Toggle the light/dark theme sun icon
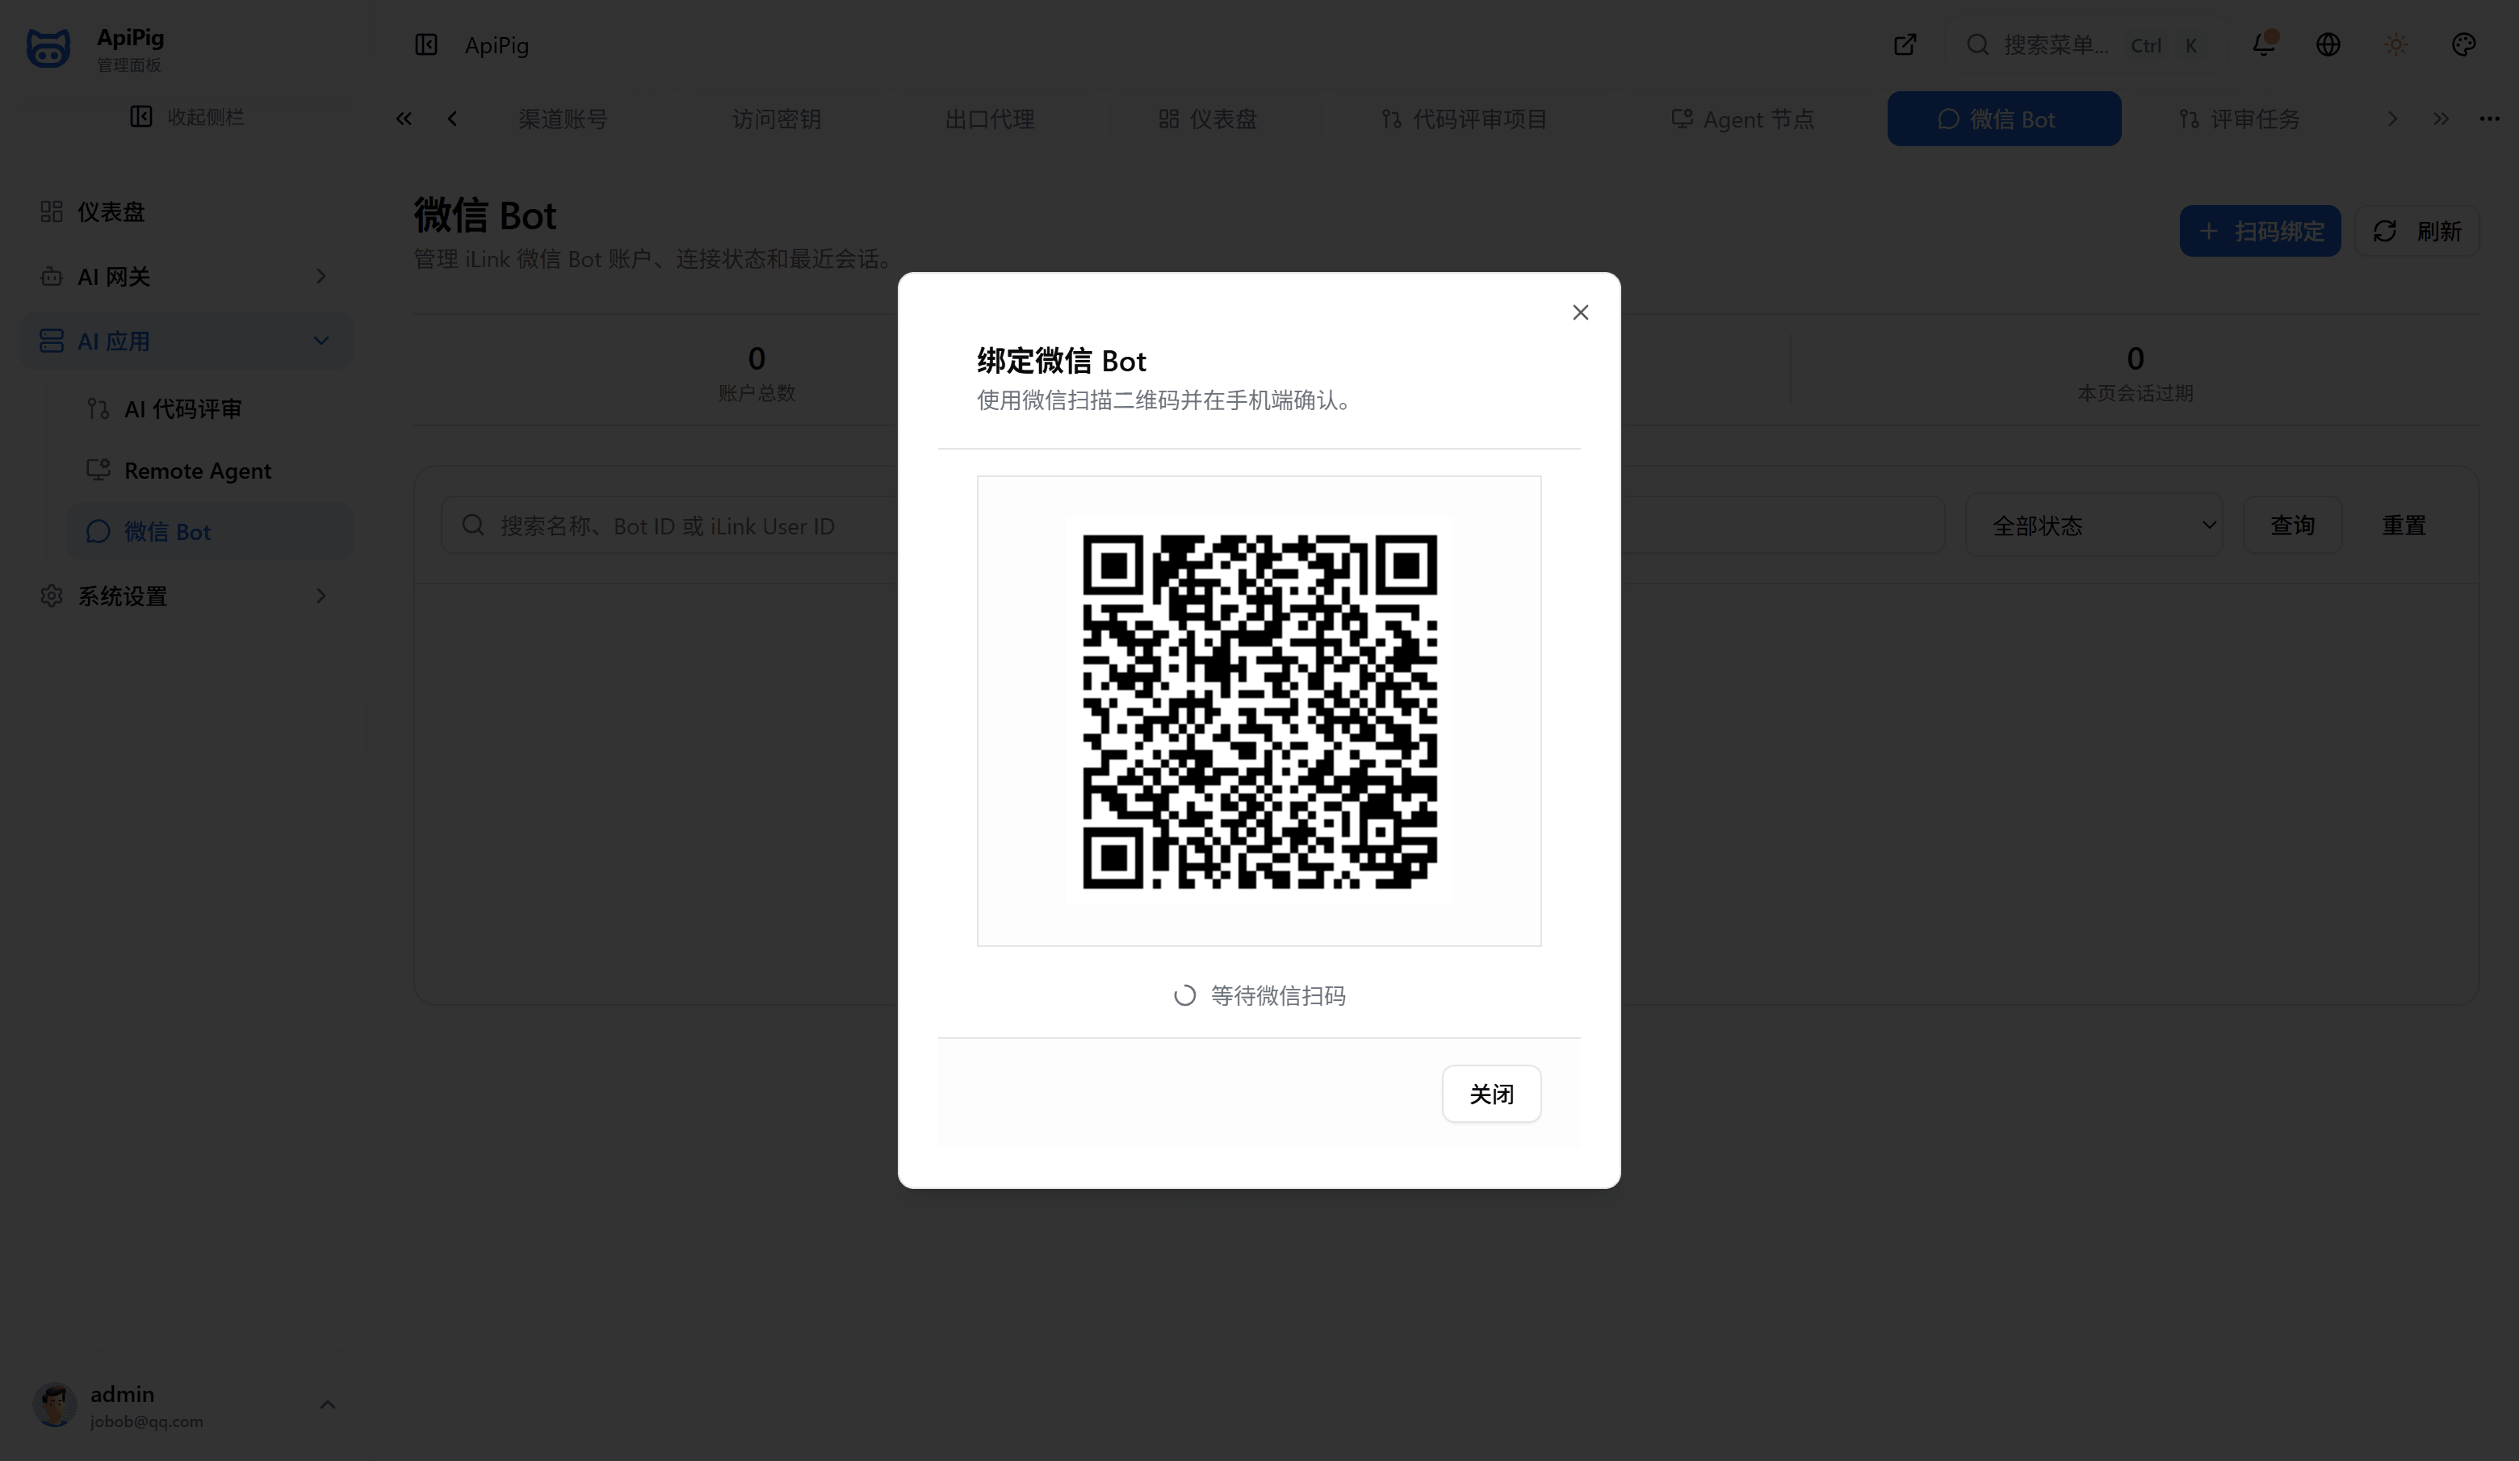Screen dimensions: 2519x1461 click(2396, 45)
